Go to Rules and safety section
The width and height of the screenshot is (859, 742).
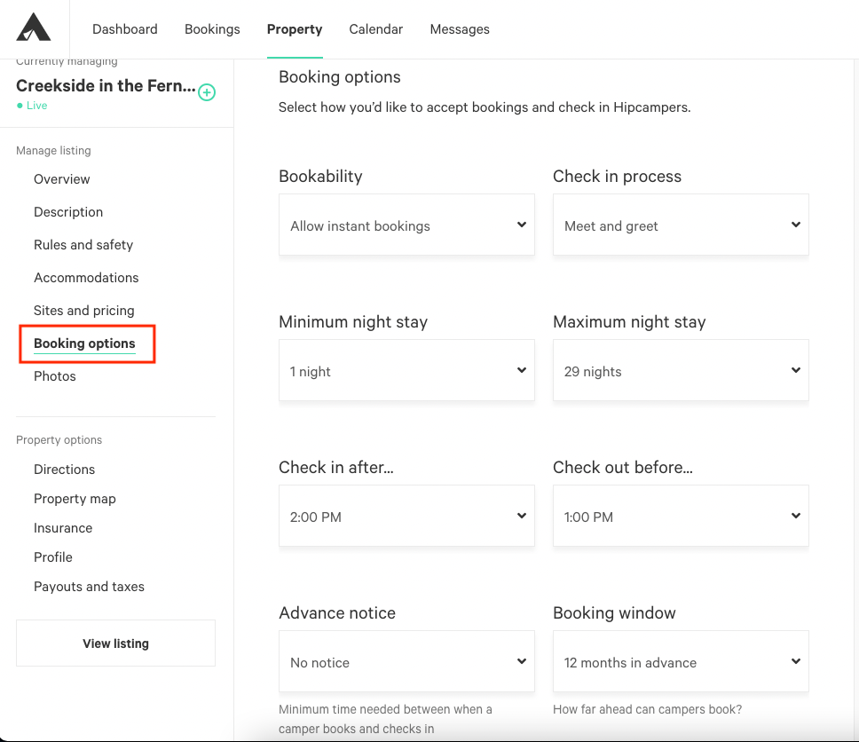click(83, 245)
